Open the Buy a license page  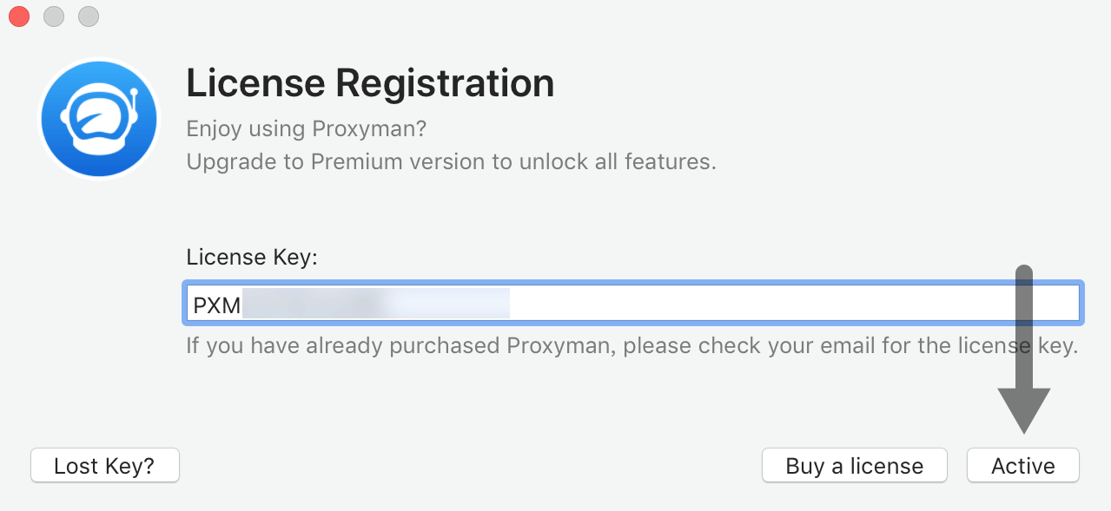coord(854,466)
